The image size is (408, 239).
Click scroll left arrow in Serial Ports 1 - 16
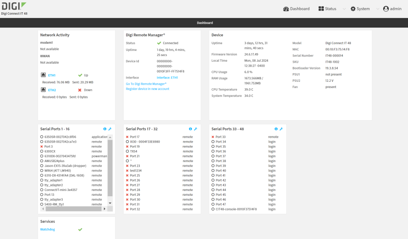tap(43, 209)
